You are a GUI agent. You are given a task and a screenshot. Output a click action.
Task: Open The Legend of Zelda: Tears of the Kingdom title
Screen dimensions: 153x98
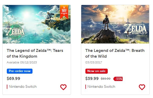click(x=35, y=53)
